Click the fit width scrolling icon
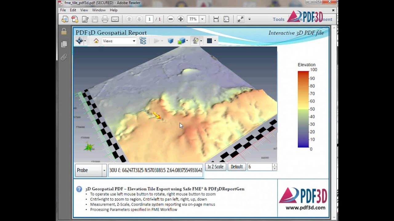 [216, 19]
